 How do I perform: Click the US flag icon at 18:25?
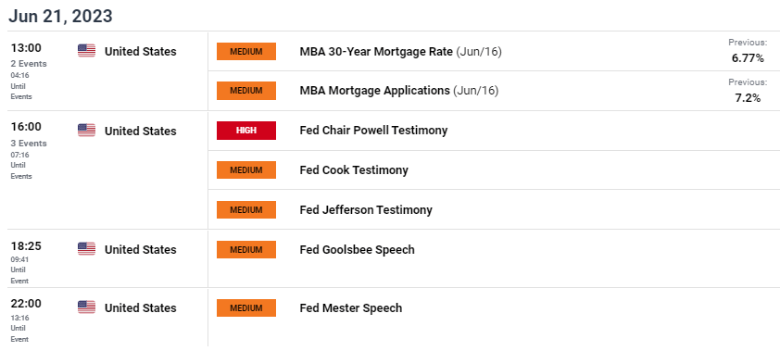[86, 249]
